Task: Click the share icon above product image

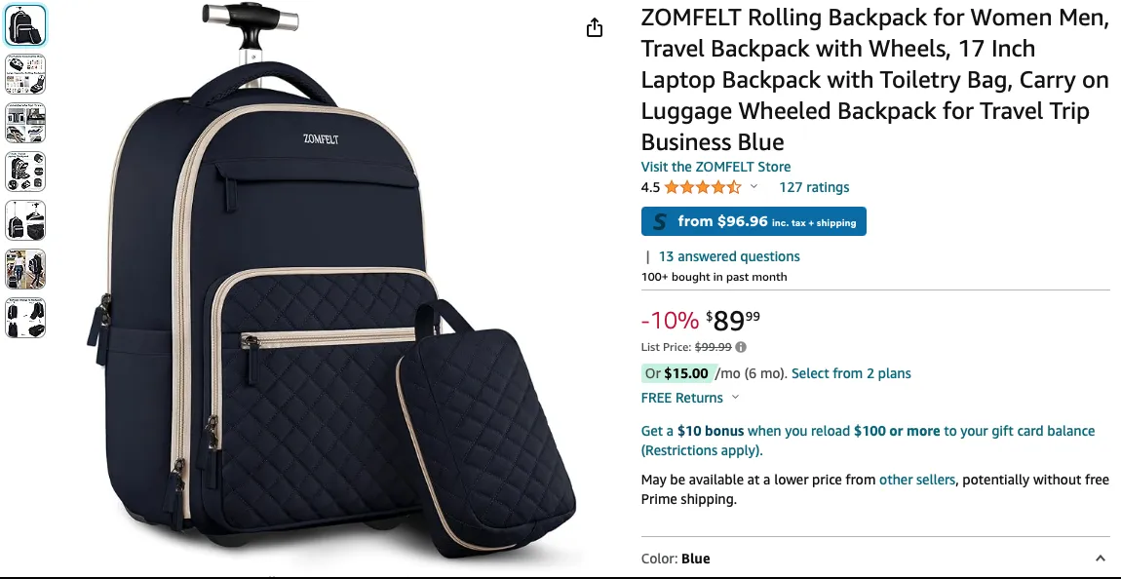Action: pyautogui.click(x=594, y=28)
